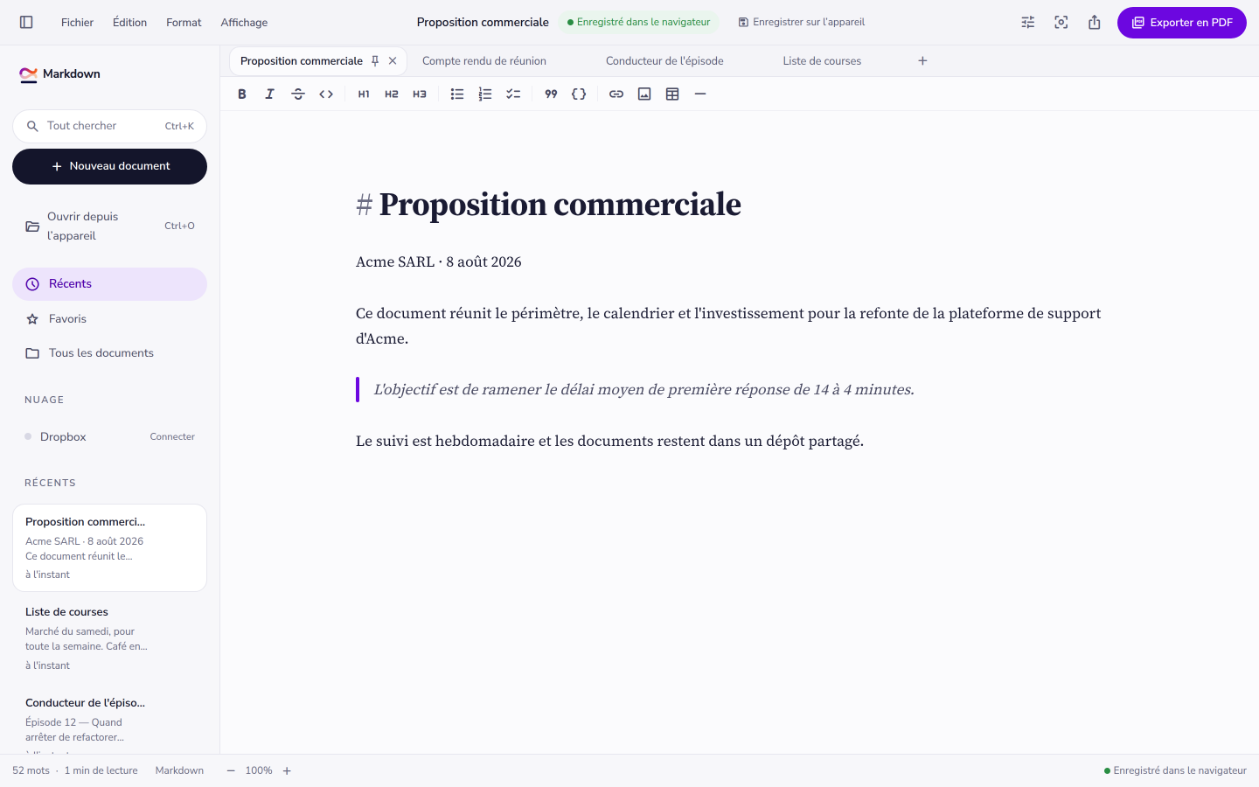Close the Proposition commerciale tab
This screenshot has height=787, width=1259.
[393, 61]
